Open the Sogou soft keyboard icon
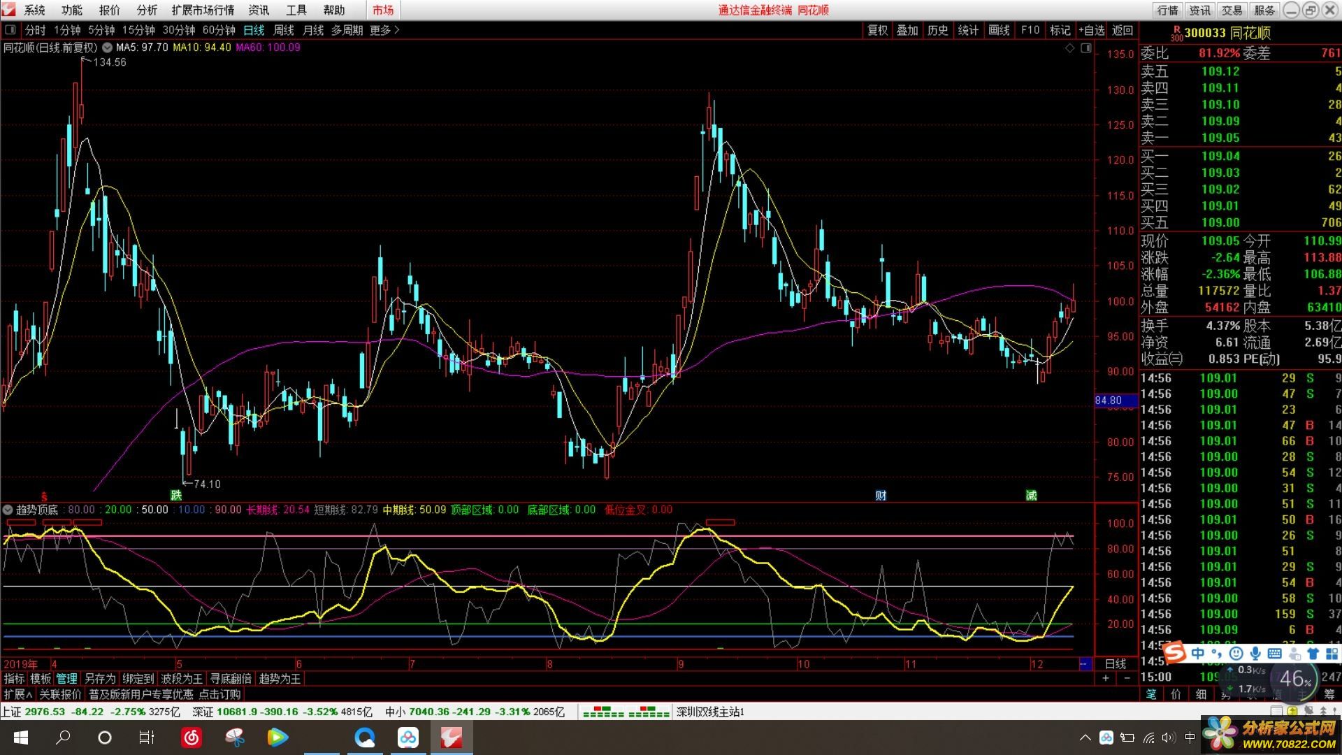The height and width of the screenshot is (755, 1342). tap(1274, 654)
